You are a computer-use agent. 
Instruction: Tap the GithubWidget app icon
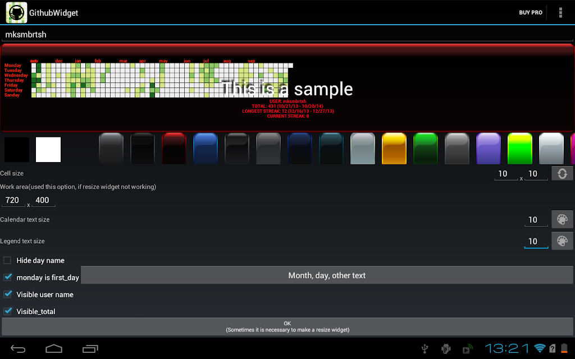click(x=16, y=12)
